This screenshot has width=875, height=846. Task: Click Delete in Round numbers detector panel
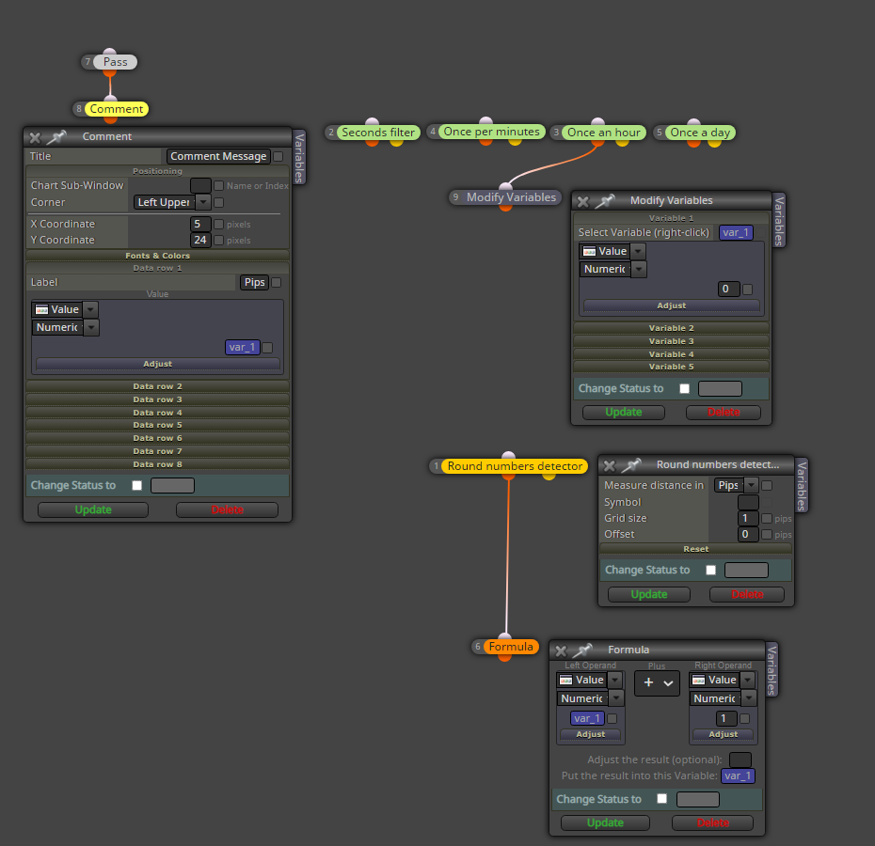(747, 594)
